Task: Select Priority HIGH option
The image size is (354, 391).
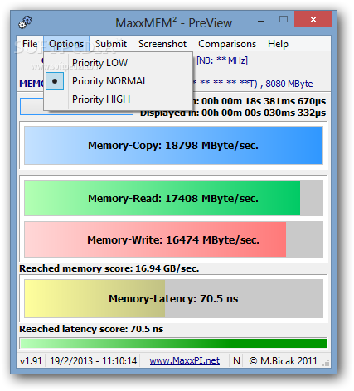Action: coord(118,99)
